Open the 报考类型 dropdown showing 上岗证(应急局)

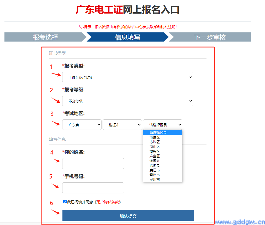(128, 77)
